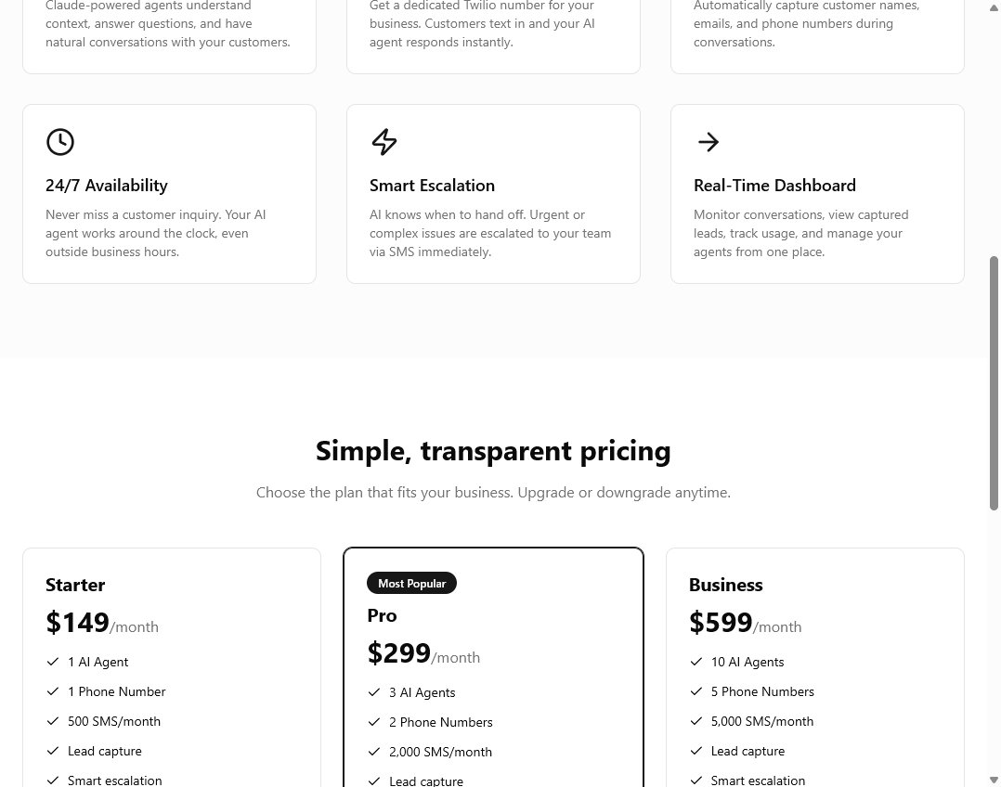
Task: Select the Business plan heading
Action: pyautogui.click(x=725, y=585)
